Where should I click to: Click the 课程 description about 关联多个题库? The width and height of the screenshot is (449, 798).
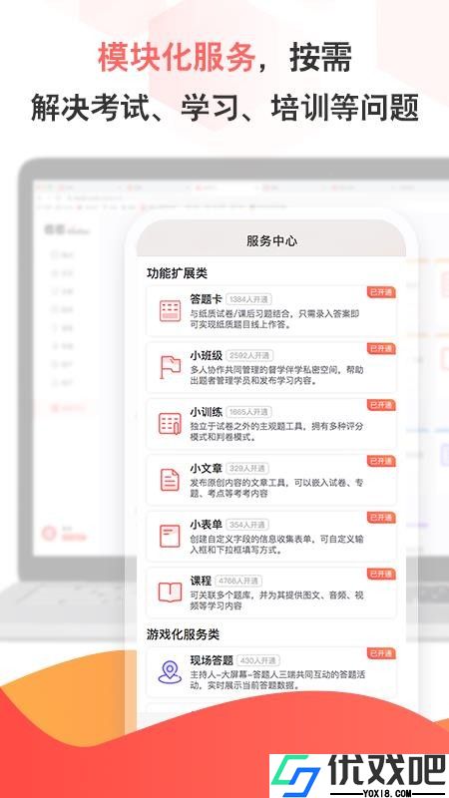pyautogui.click(x=277, y=600)
